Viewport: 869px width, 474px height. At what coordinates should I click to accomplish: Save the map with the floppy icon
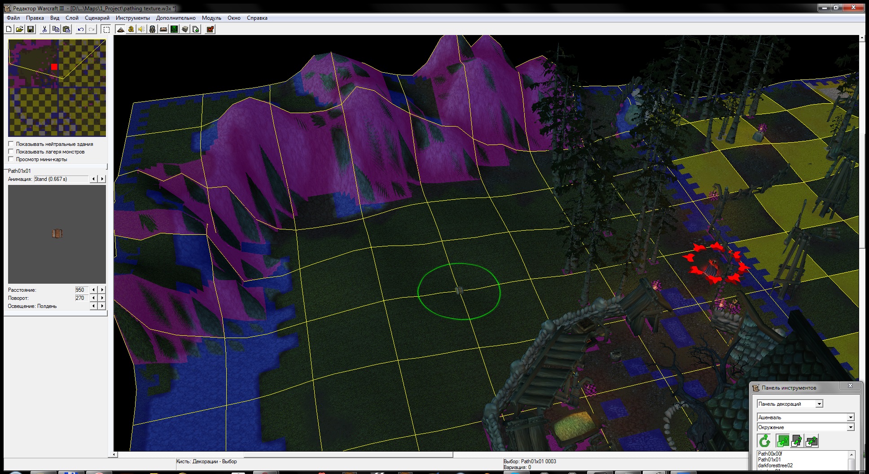click(31, 29)
